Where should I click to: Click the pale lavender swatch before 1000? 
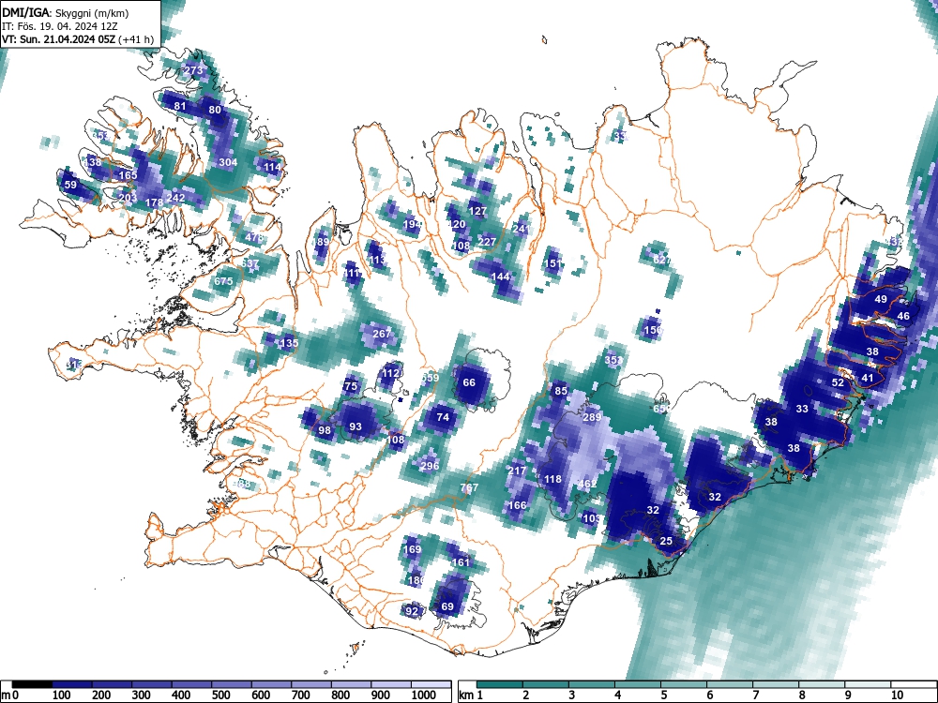tap(391, 685)
